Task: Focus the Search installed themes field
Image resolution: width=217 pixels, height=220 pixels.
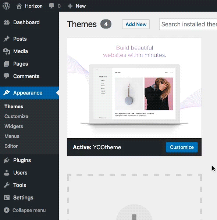Action: [x=188, y=24]
